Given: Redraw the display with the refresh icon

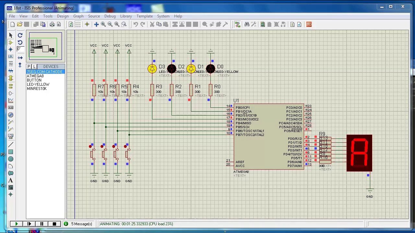Looking at the screenshot, I should (x=71, y=24).
